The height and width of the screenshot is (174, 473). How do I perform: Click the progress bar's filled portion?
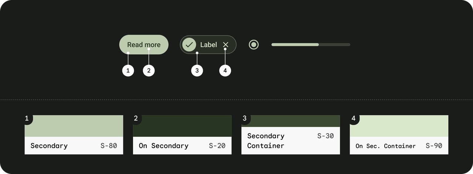[x=295, y=45]
